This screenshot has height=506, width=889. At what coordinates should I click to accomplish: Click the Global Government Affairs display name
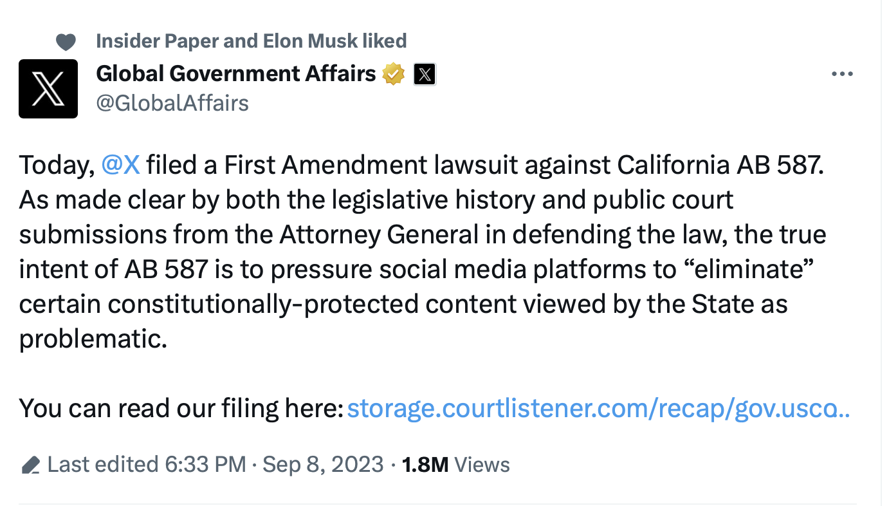pyautogui.click(x=235, y=73)
